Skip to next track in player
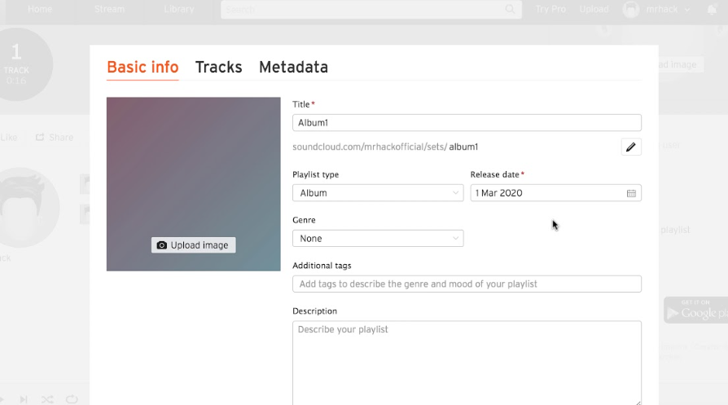Screen dimensions: 728x405 [24, 398]
